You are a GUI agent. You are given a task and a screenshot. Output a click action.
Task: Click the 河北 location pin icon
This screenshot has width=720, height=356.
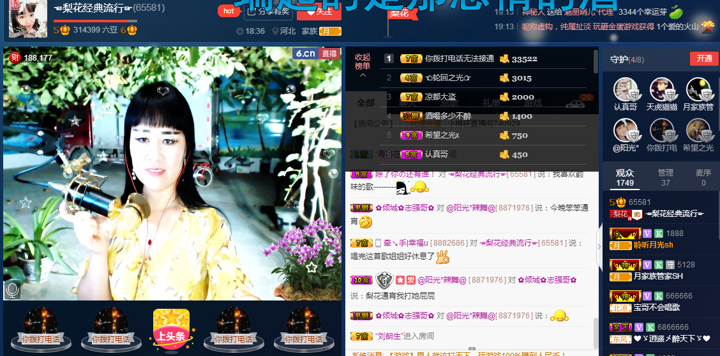(275, 31)
